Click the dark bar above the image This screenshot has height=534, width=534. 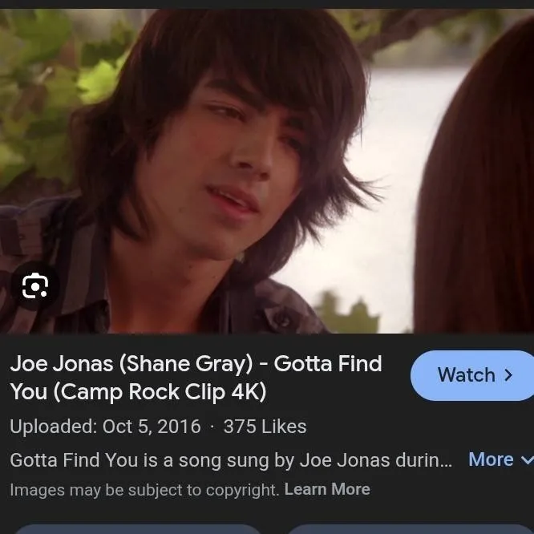267,5
